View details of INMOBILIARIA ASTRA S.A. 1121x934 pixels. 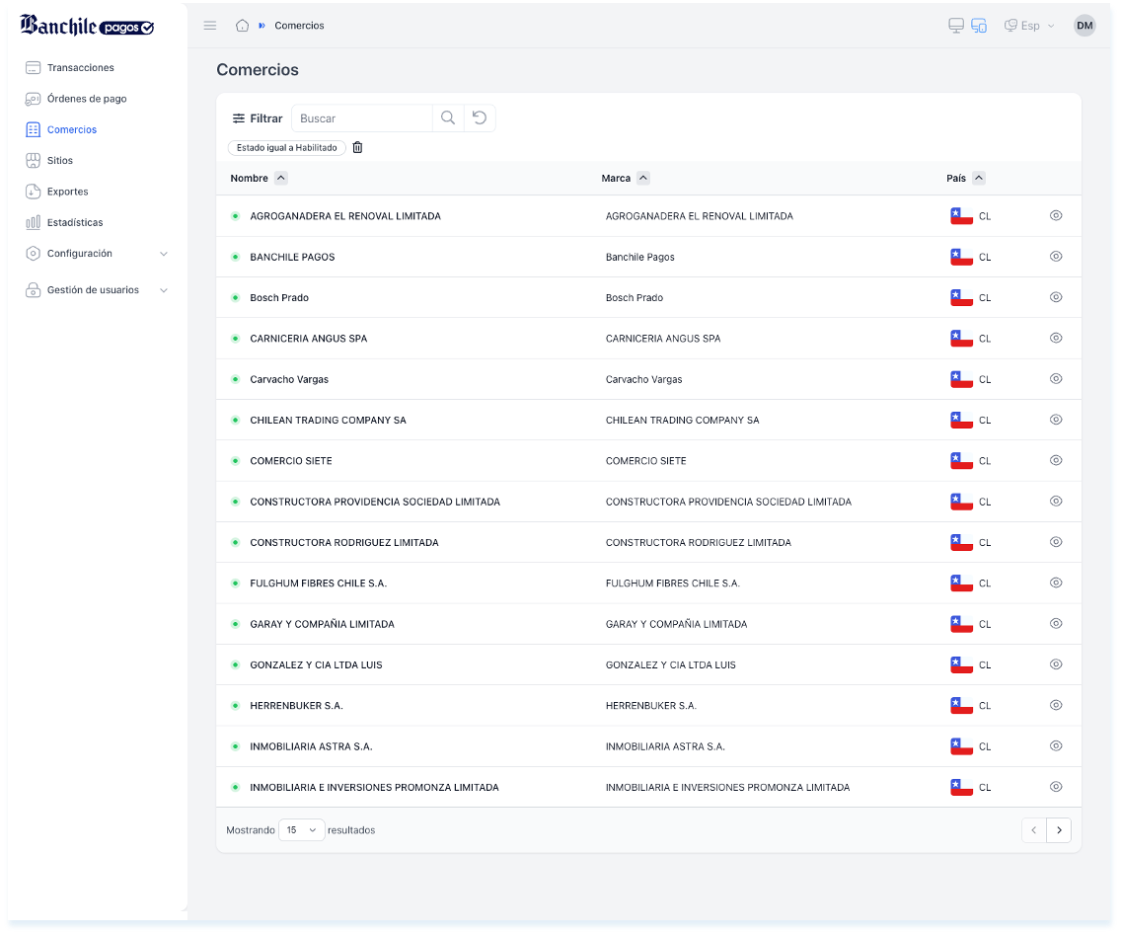(x=1055, y=745)
